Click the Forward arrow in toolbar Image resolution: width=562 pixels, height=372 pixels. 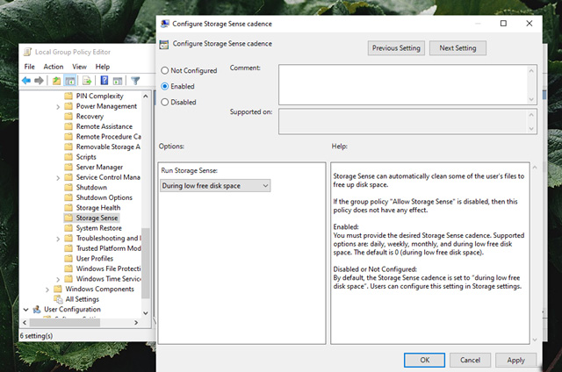coord(40,81)
